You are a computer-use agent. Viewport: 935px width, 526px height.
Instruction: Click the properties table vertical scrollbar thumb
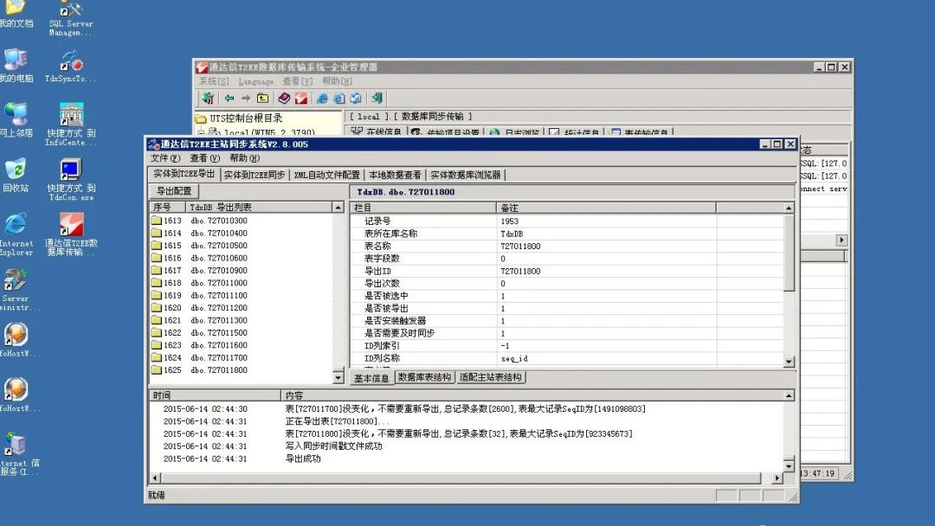coord(789,253)
